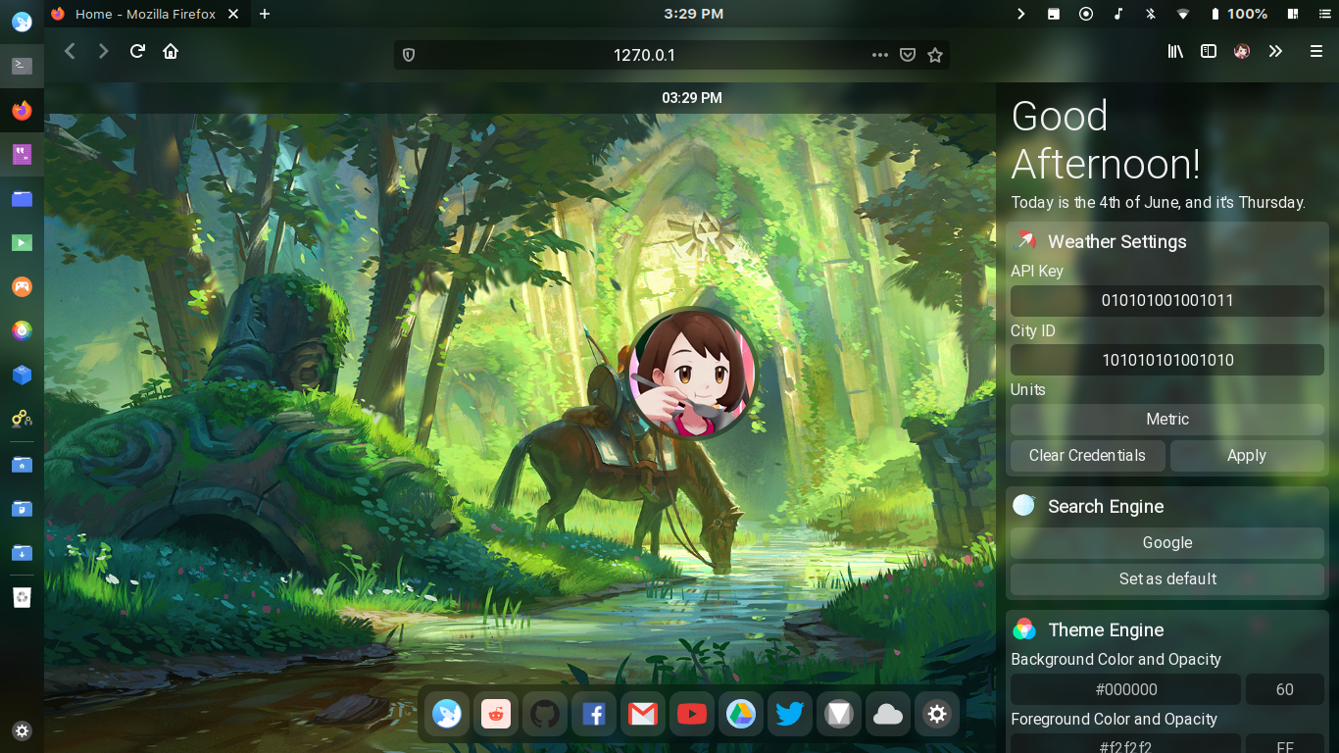Save the page to Pocket

tap(908, 55)
